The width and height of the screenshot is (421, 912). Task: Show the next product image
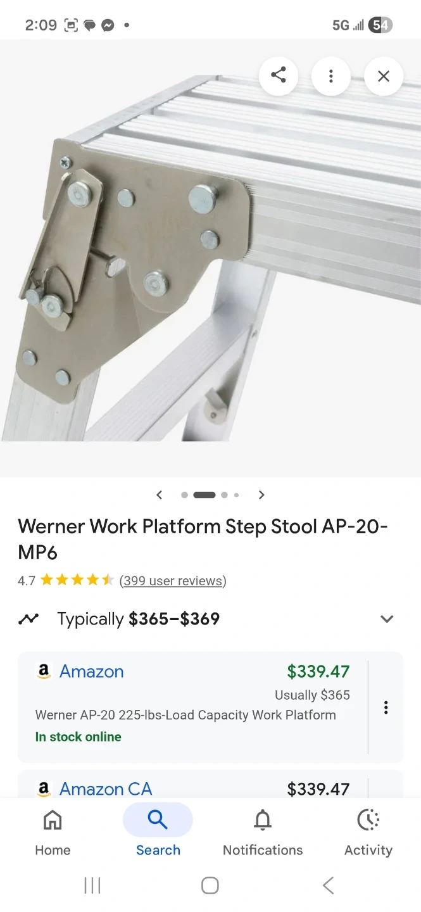pos(261,495)
